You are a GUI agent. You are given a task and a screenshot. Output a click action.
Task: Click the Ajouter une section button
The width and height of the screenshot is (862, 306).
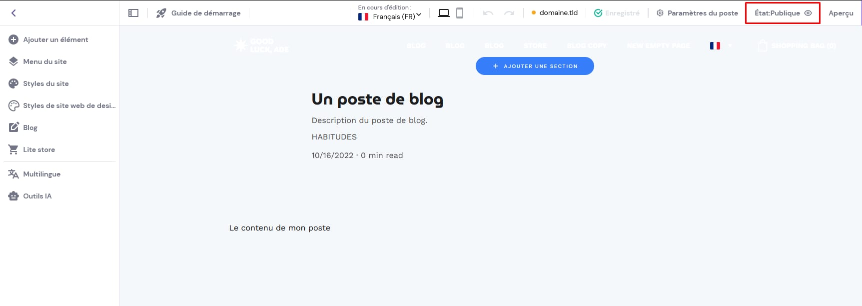(x=535, y=66)
